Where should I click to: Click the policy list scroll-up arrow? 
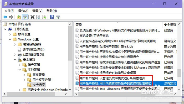(x=179, y=24)
